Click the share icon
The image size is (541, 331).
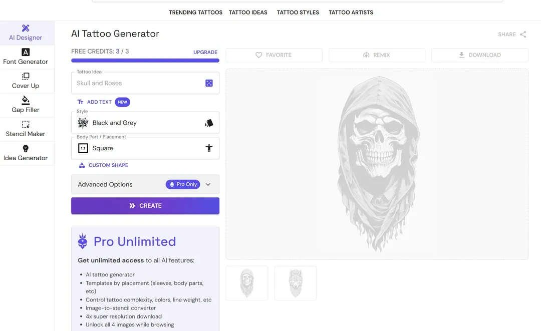click(523, 35)
